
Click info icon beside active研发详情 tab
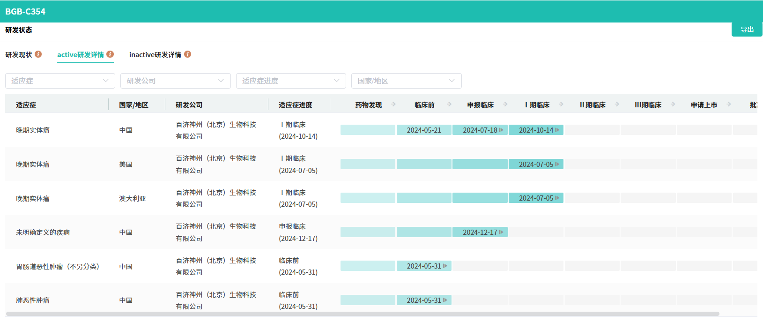pyautogui.click(x=110, y=54)
